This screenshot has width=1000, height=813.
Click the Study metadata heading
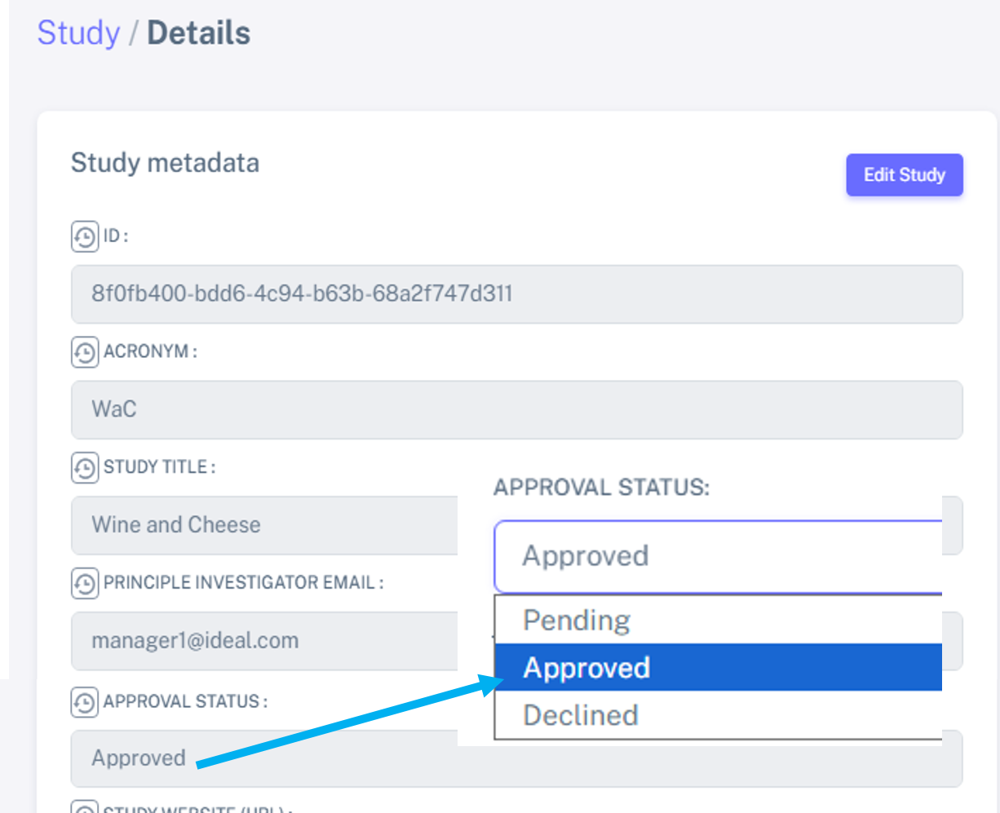click(x=165, y=162)
